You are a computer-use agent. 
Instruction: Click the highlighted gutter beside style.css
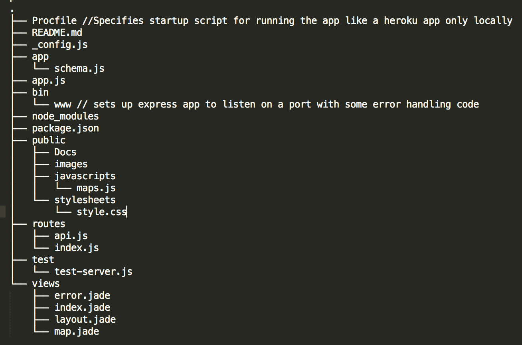click(x=3, y=212)
